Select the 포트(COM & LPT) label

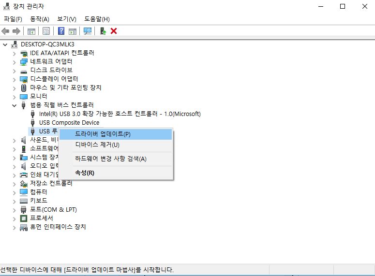[x=53, y=210]
